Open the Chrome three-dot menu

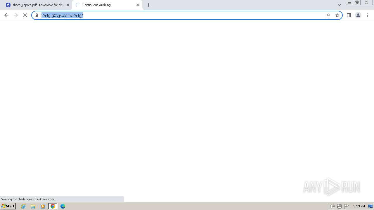pyautogui.click(x=368, y=15)
